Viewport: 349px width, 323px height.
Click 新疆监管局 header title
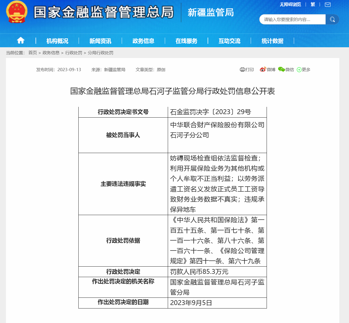(x=211, y=13)
